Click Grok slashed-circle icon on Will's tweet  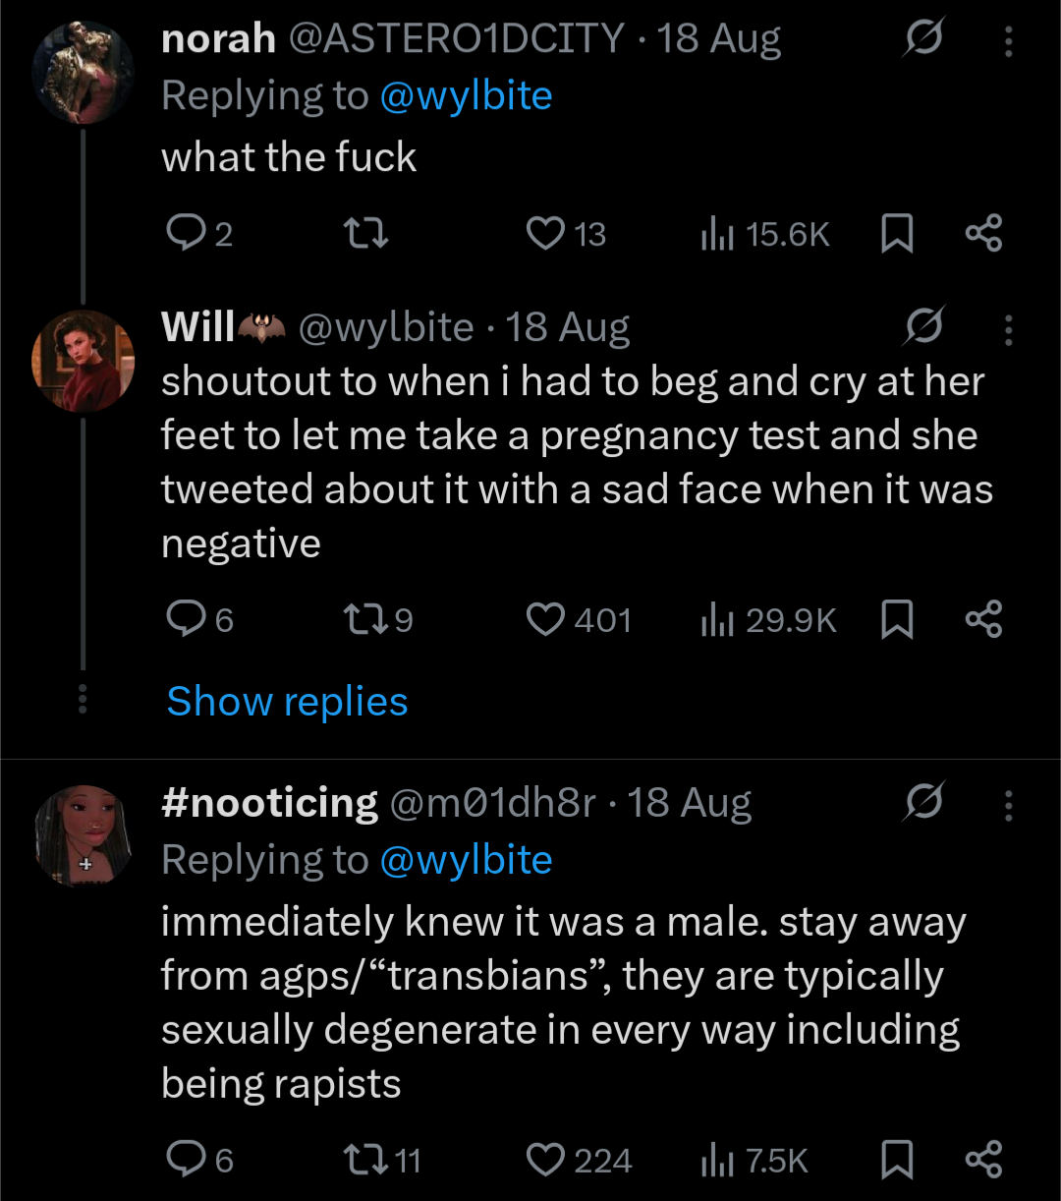923,327
